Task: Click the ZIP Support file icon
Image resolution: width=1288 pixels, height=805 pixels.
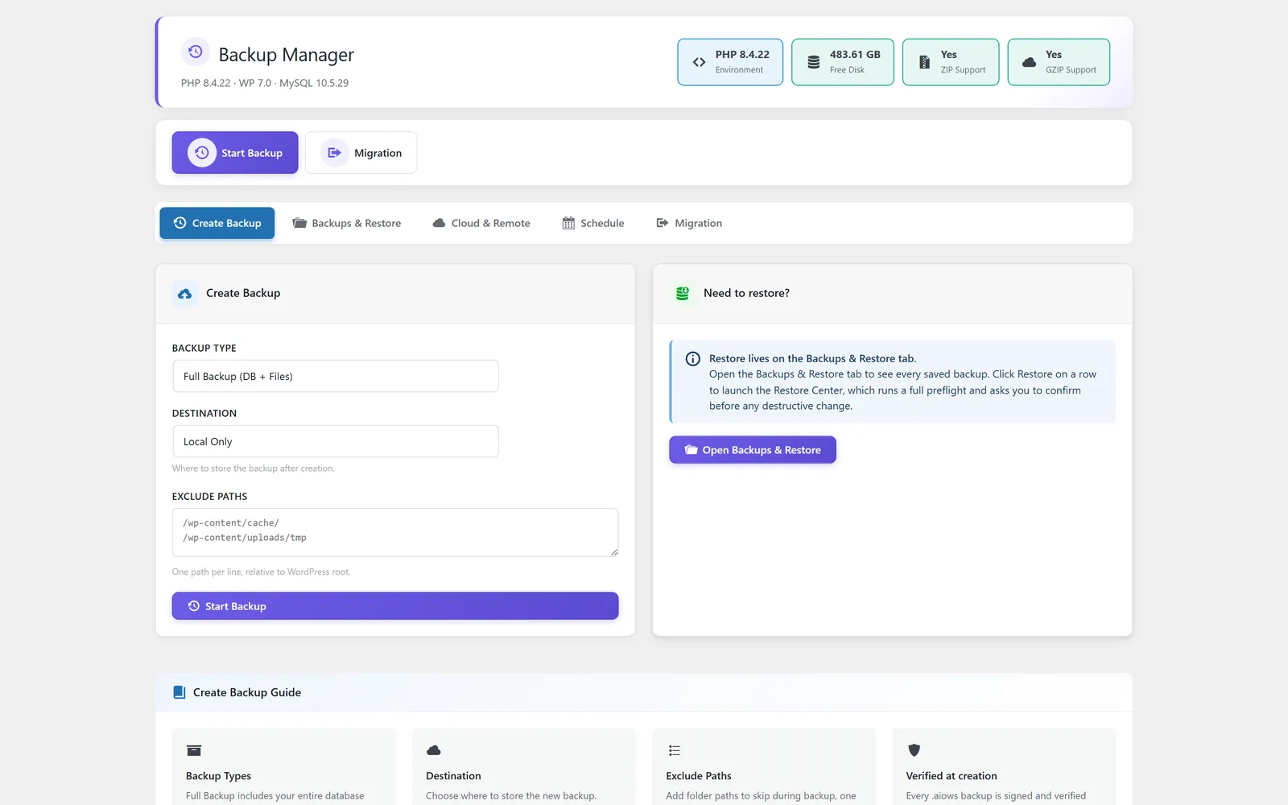Action: pyautogui.click(x=924, y=62)
